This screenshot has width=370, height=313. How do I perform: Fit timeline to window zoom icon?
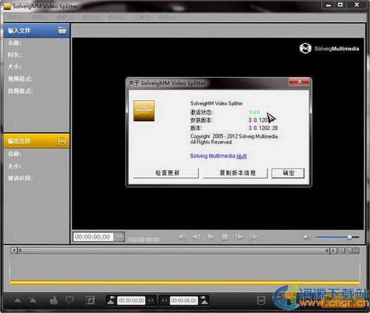(356, 251)
